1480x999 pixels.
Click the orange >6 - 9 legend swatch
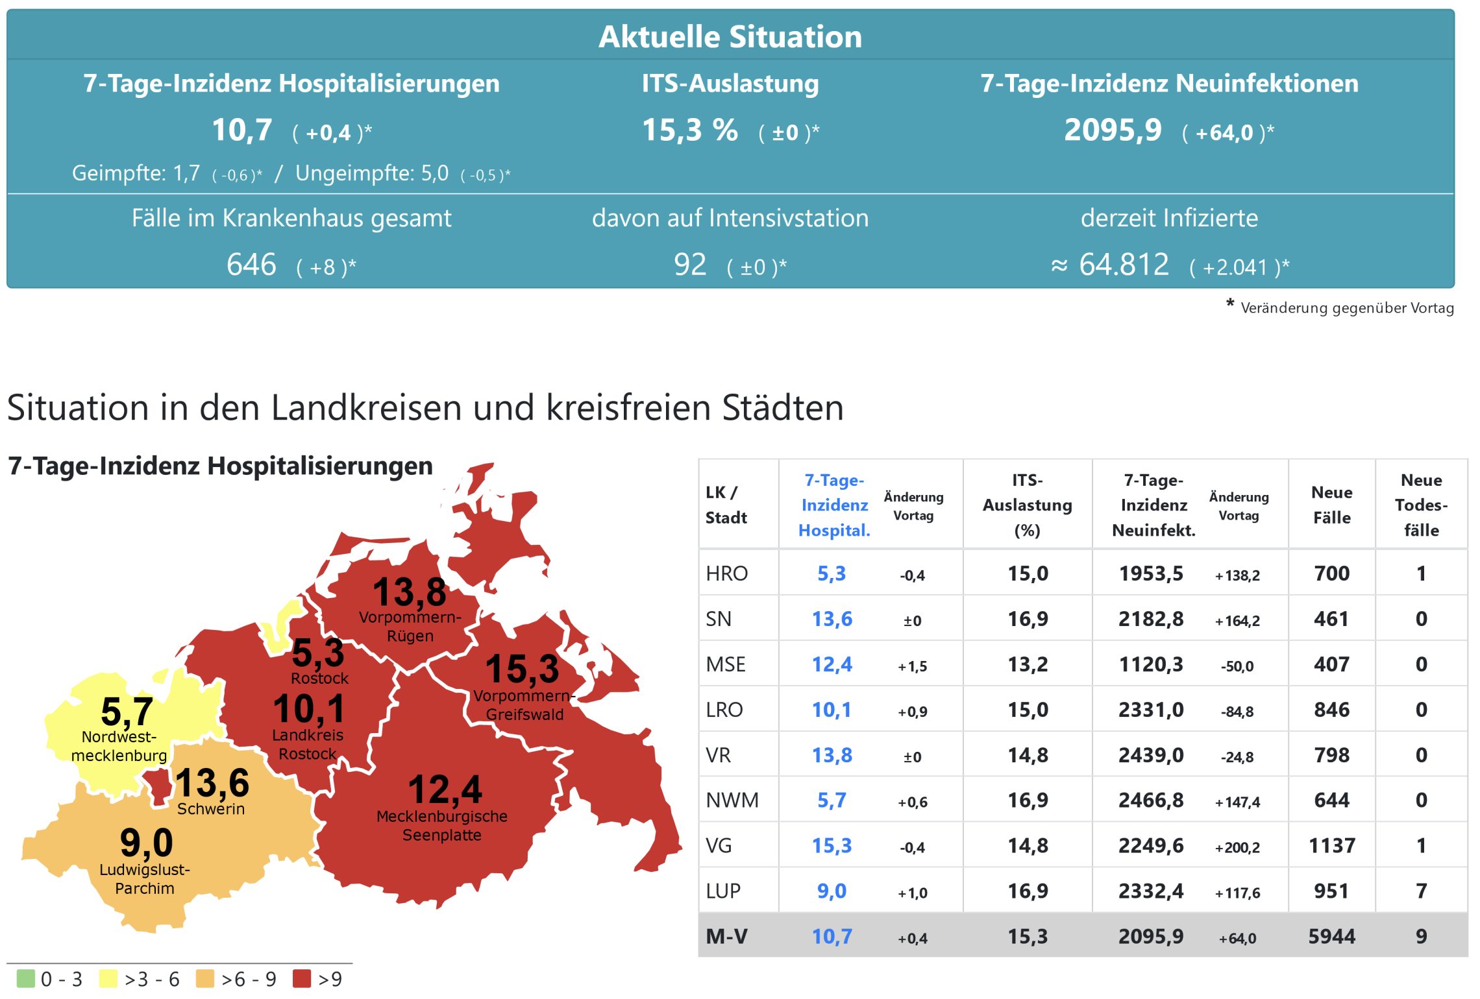(x=205, y=978)
